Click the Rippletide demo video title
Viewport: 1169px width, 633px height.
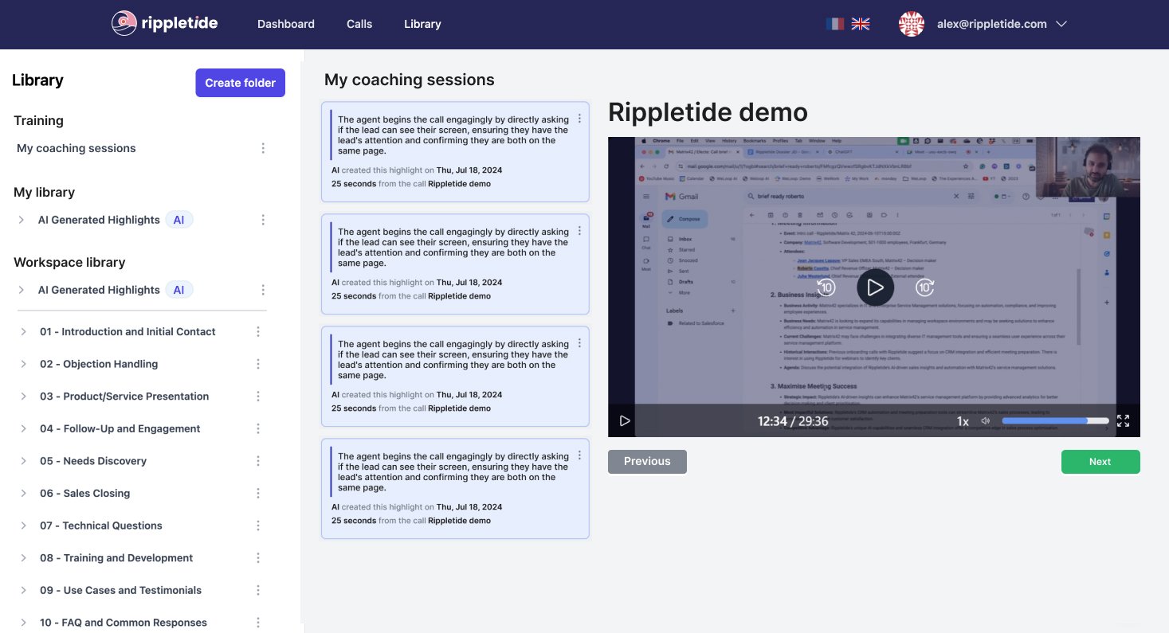tap(708, 112)
